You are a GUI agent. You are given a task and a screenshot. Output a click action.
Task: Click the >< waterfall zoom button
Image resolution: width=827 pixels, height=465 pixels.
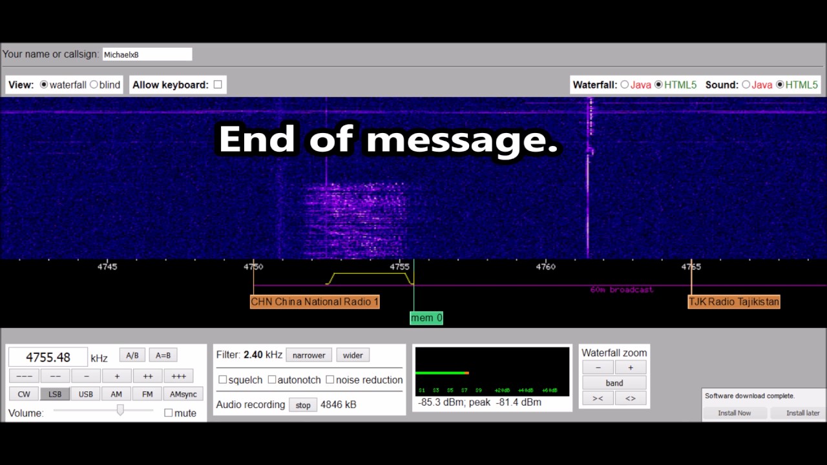(x=598, y=398)
